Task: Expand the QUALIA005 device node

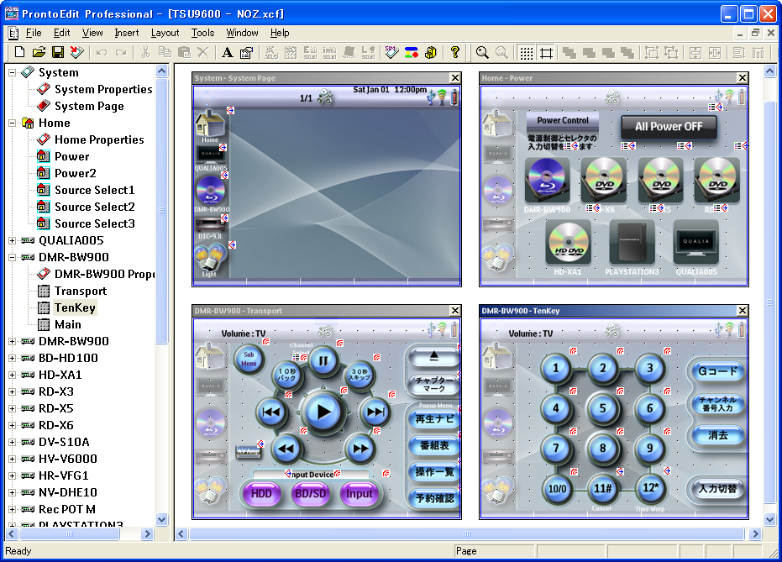Action: 13,240
